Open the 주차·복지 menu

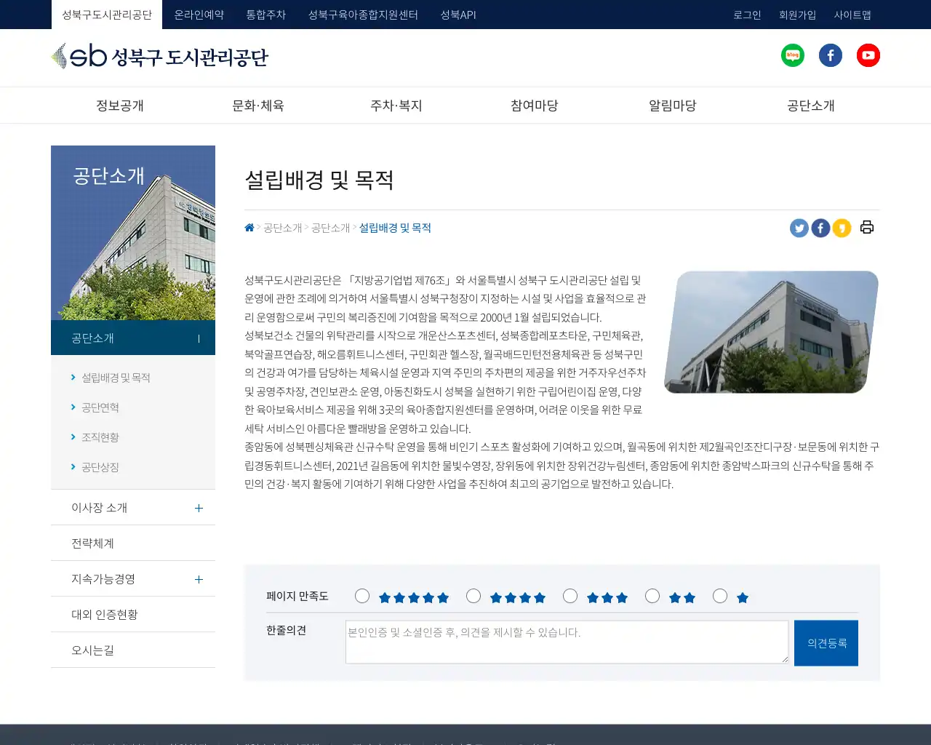coord(396,105)
